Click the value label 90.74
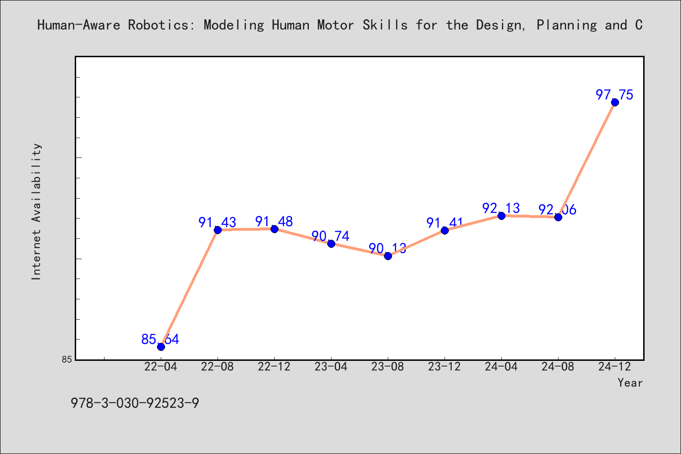Image resolution: width=681 pixels, height=454 pixels. coord(331,236)
